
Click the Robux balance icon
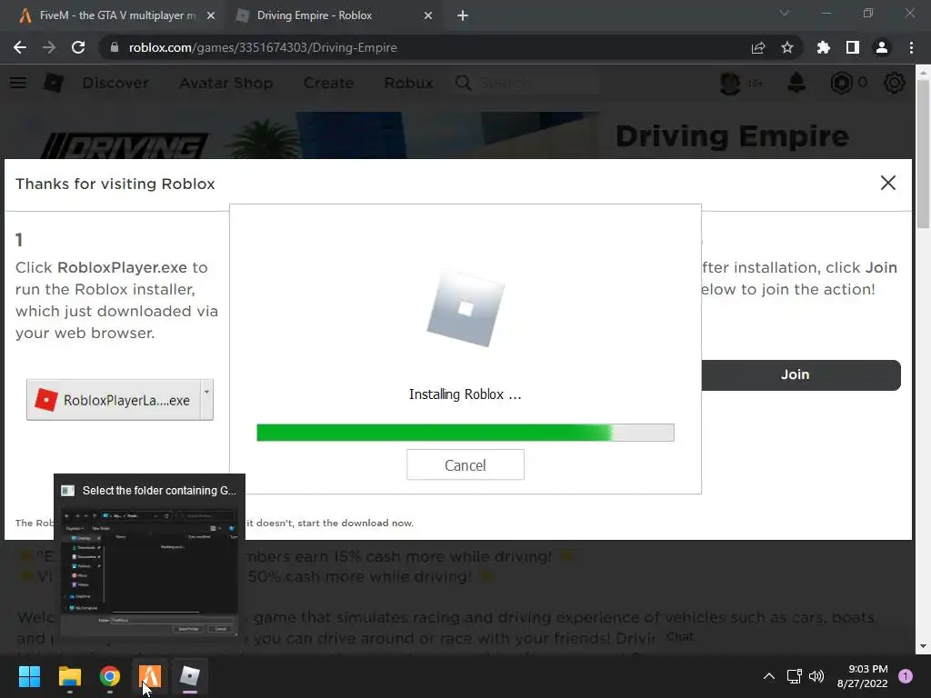tap(841, 83)
